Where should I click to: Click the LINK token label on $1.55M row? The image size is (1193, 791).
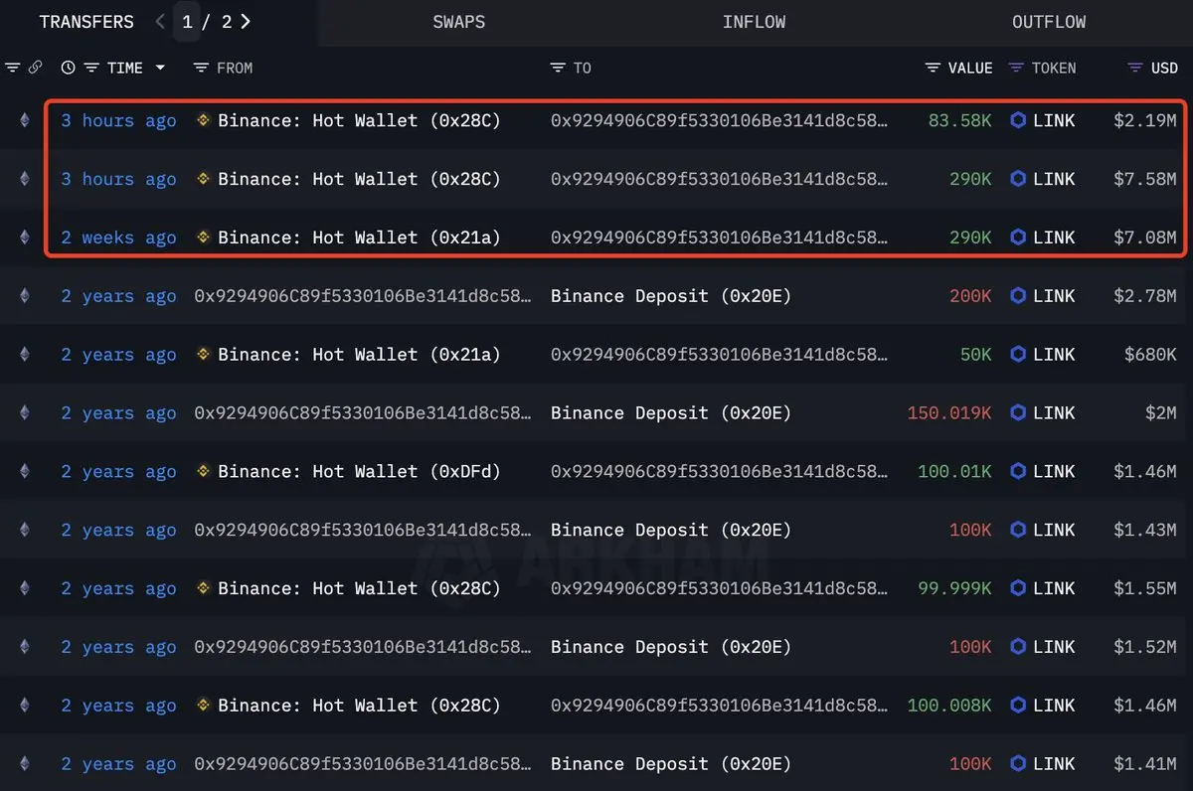point(1054,588)
